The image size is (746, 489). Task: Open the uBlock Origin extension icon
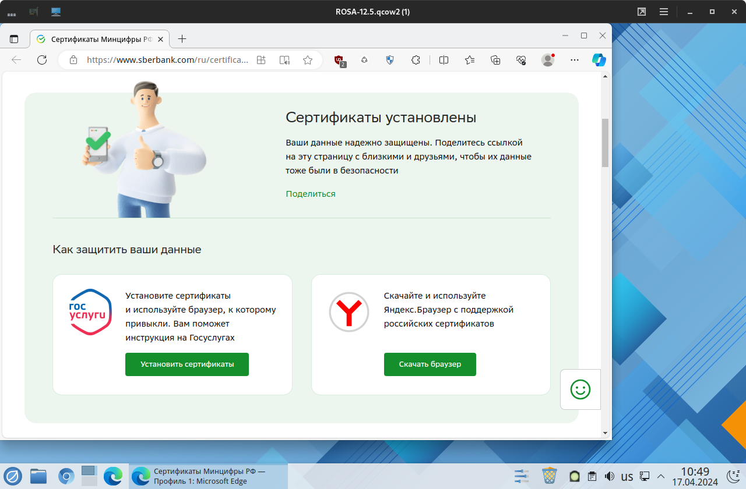(340, 60)
